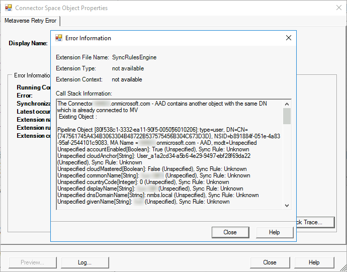This screenshot has width=347, height=272.
Task: Click the commonName[String] line
Action: tap(154, 175)
